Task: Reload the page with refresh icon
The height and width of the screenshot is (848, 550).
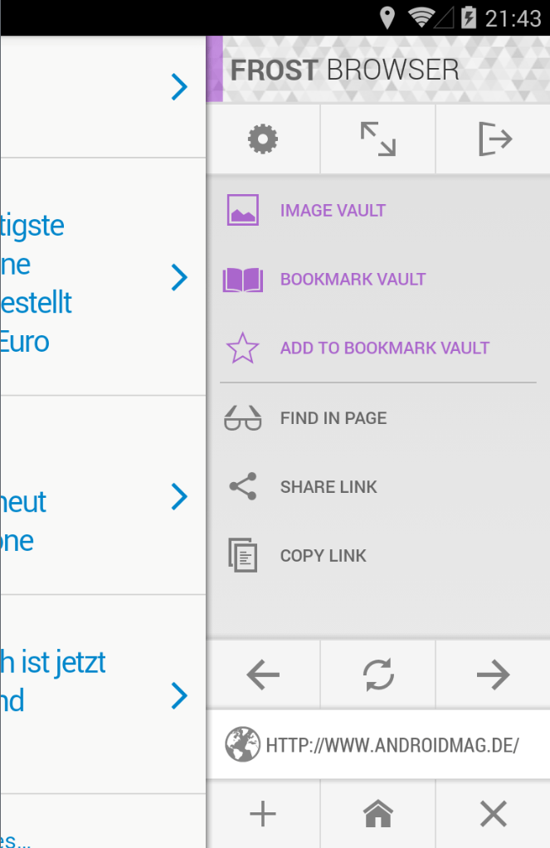Action: click(x=378, y=675)
